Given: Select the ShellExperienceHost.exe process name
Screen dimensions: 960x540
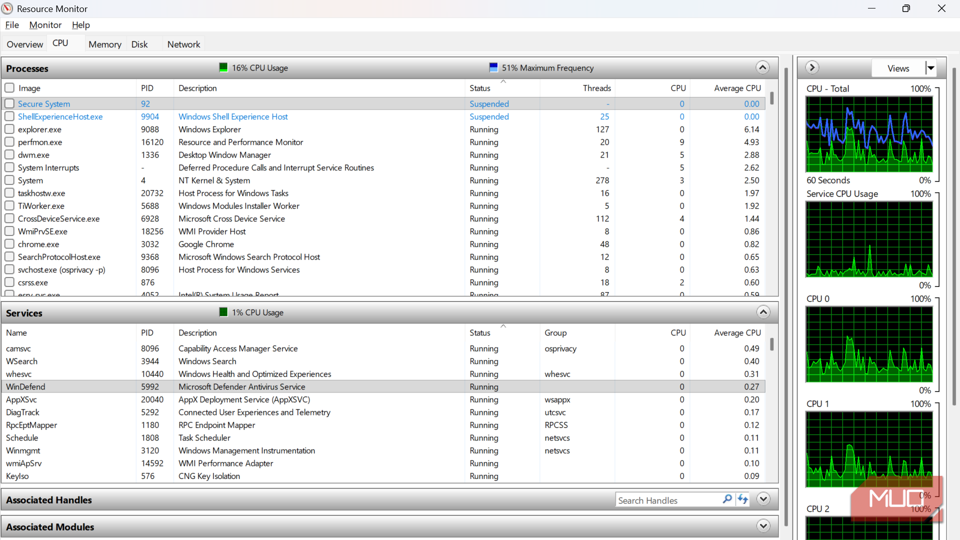Looking at the screenshot, I should tap(60, 116).
